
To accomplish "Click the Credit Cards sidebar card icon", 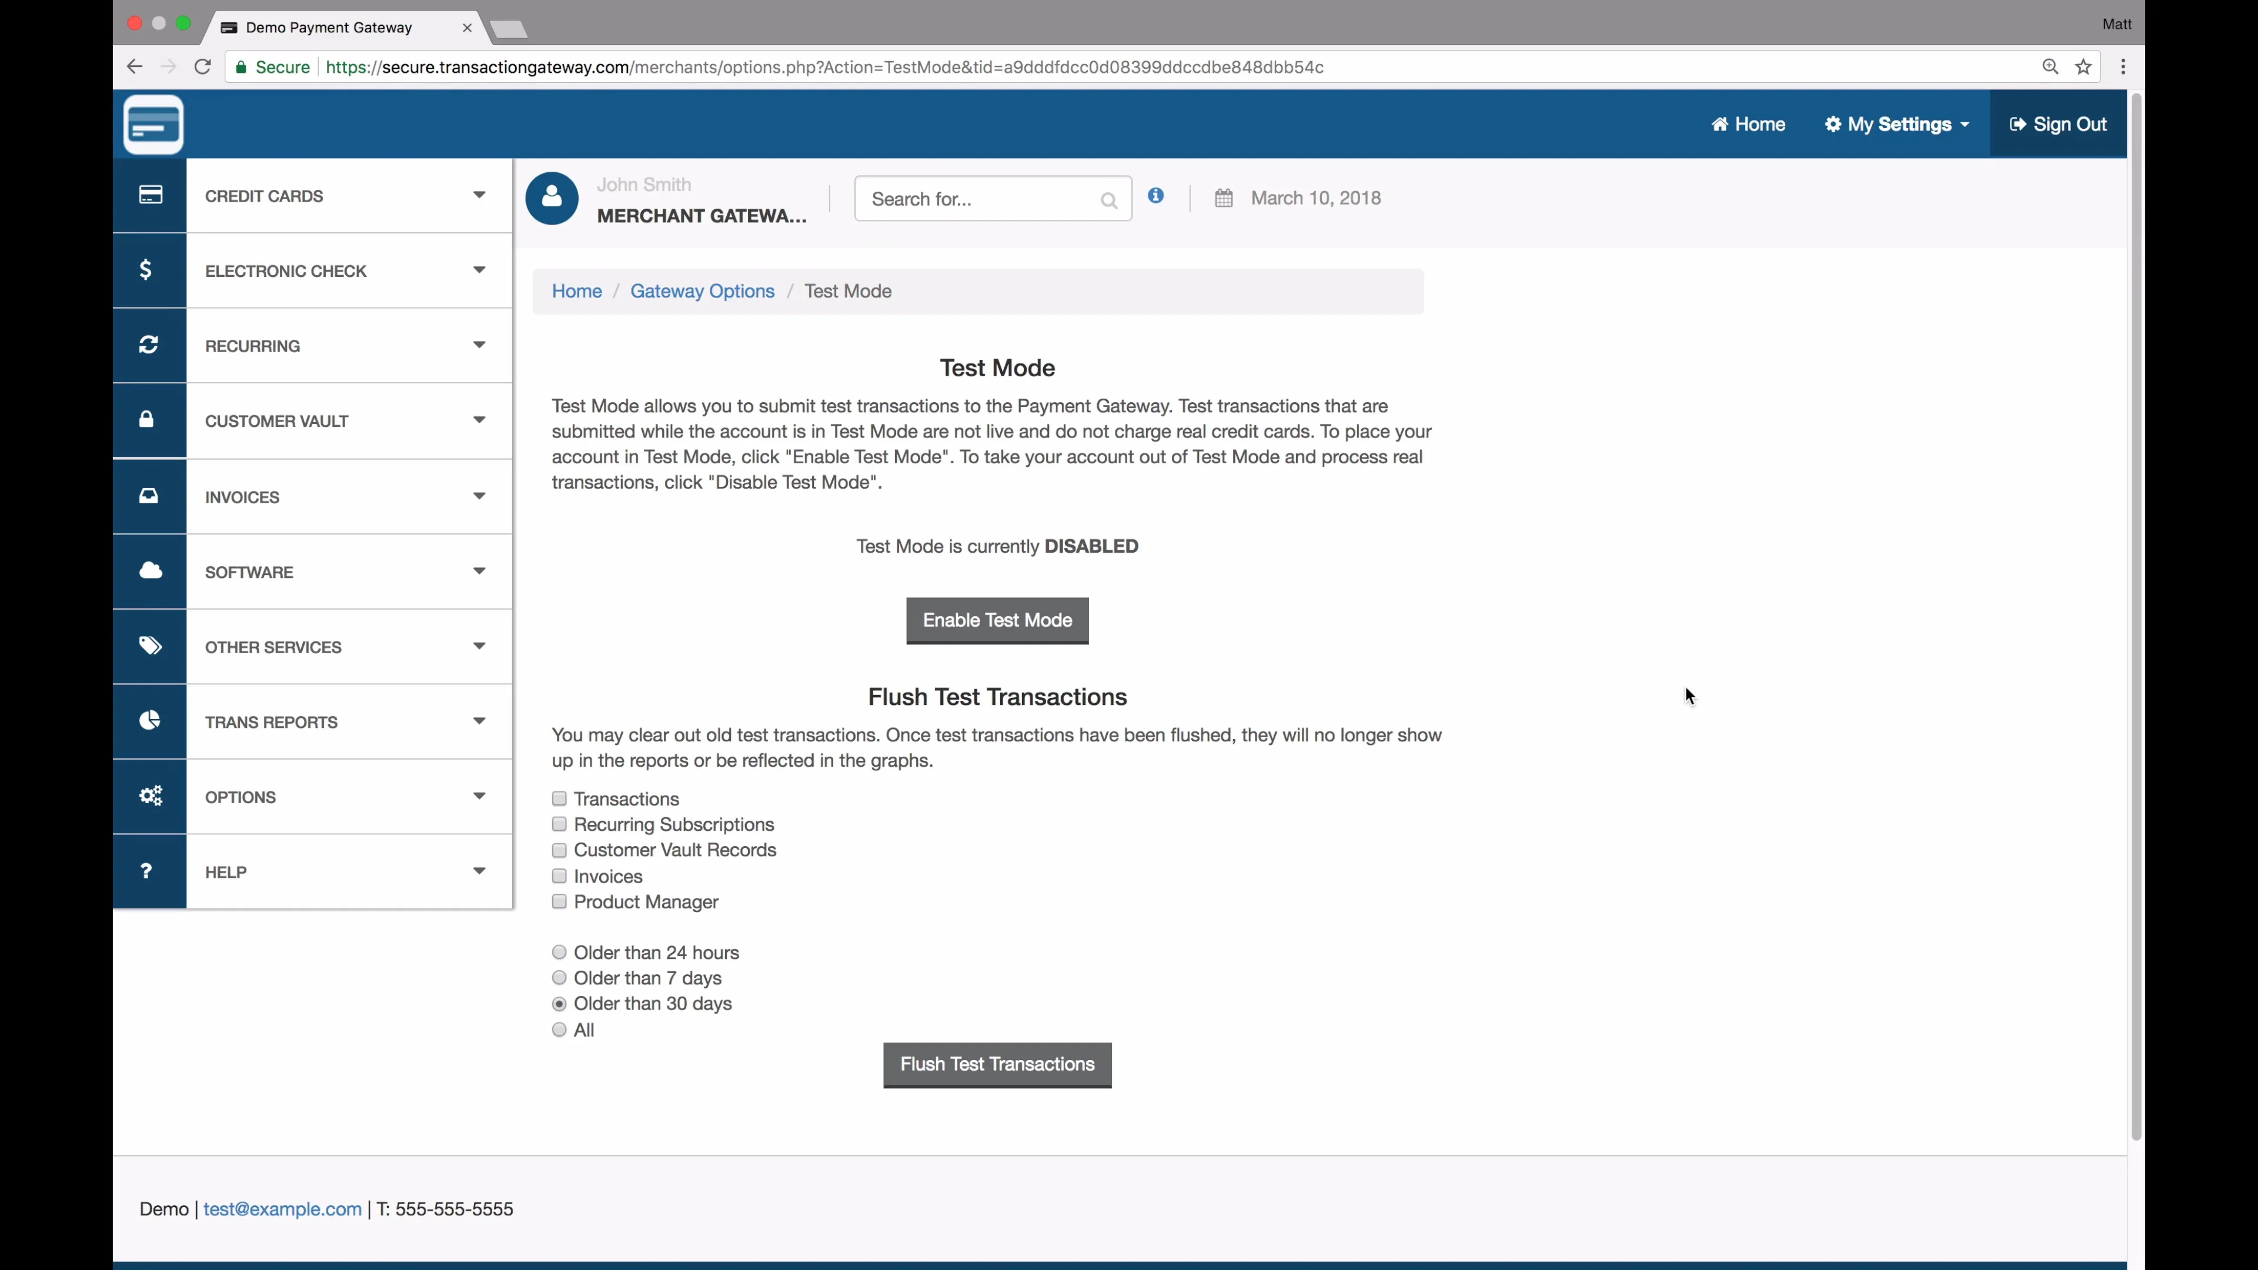I will [150, 195].
